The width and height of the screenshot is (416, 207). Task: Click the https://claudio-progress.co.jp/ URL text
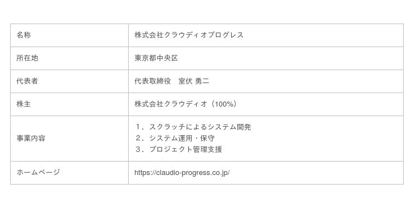click(182, 173)
